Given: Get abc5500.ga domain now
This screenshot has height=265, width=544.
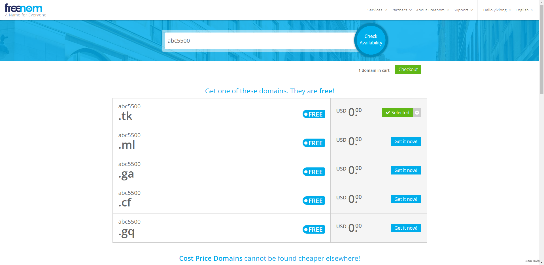Looking at the screenshot, I should coord(406,170).
